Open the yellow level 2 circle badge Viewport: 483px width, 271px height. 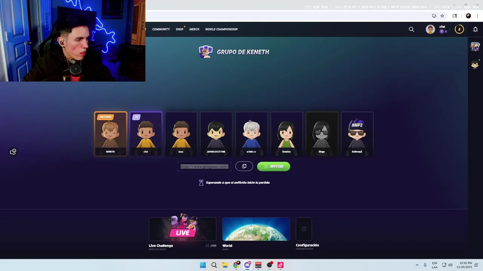(459, 29)
